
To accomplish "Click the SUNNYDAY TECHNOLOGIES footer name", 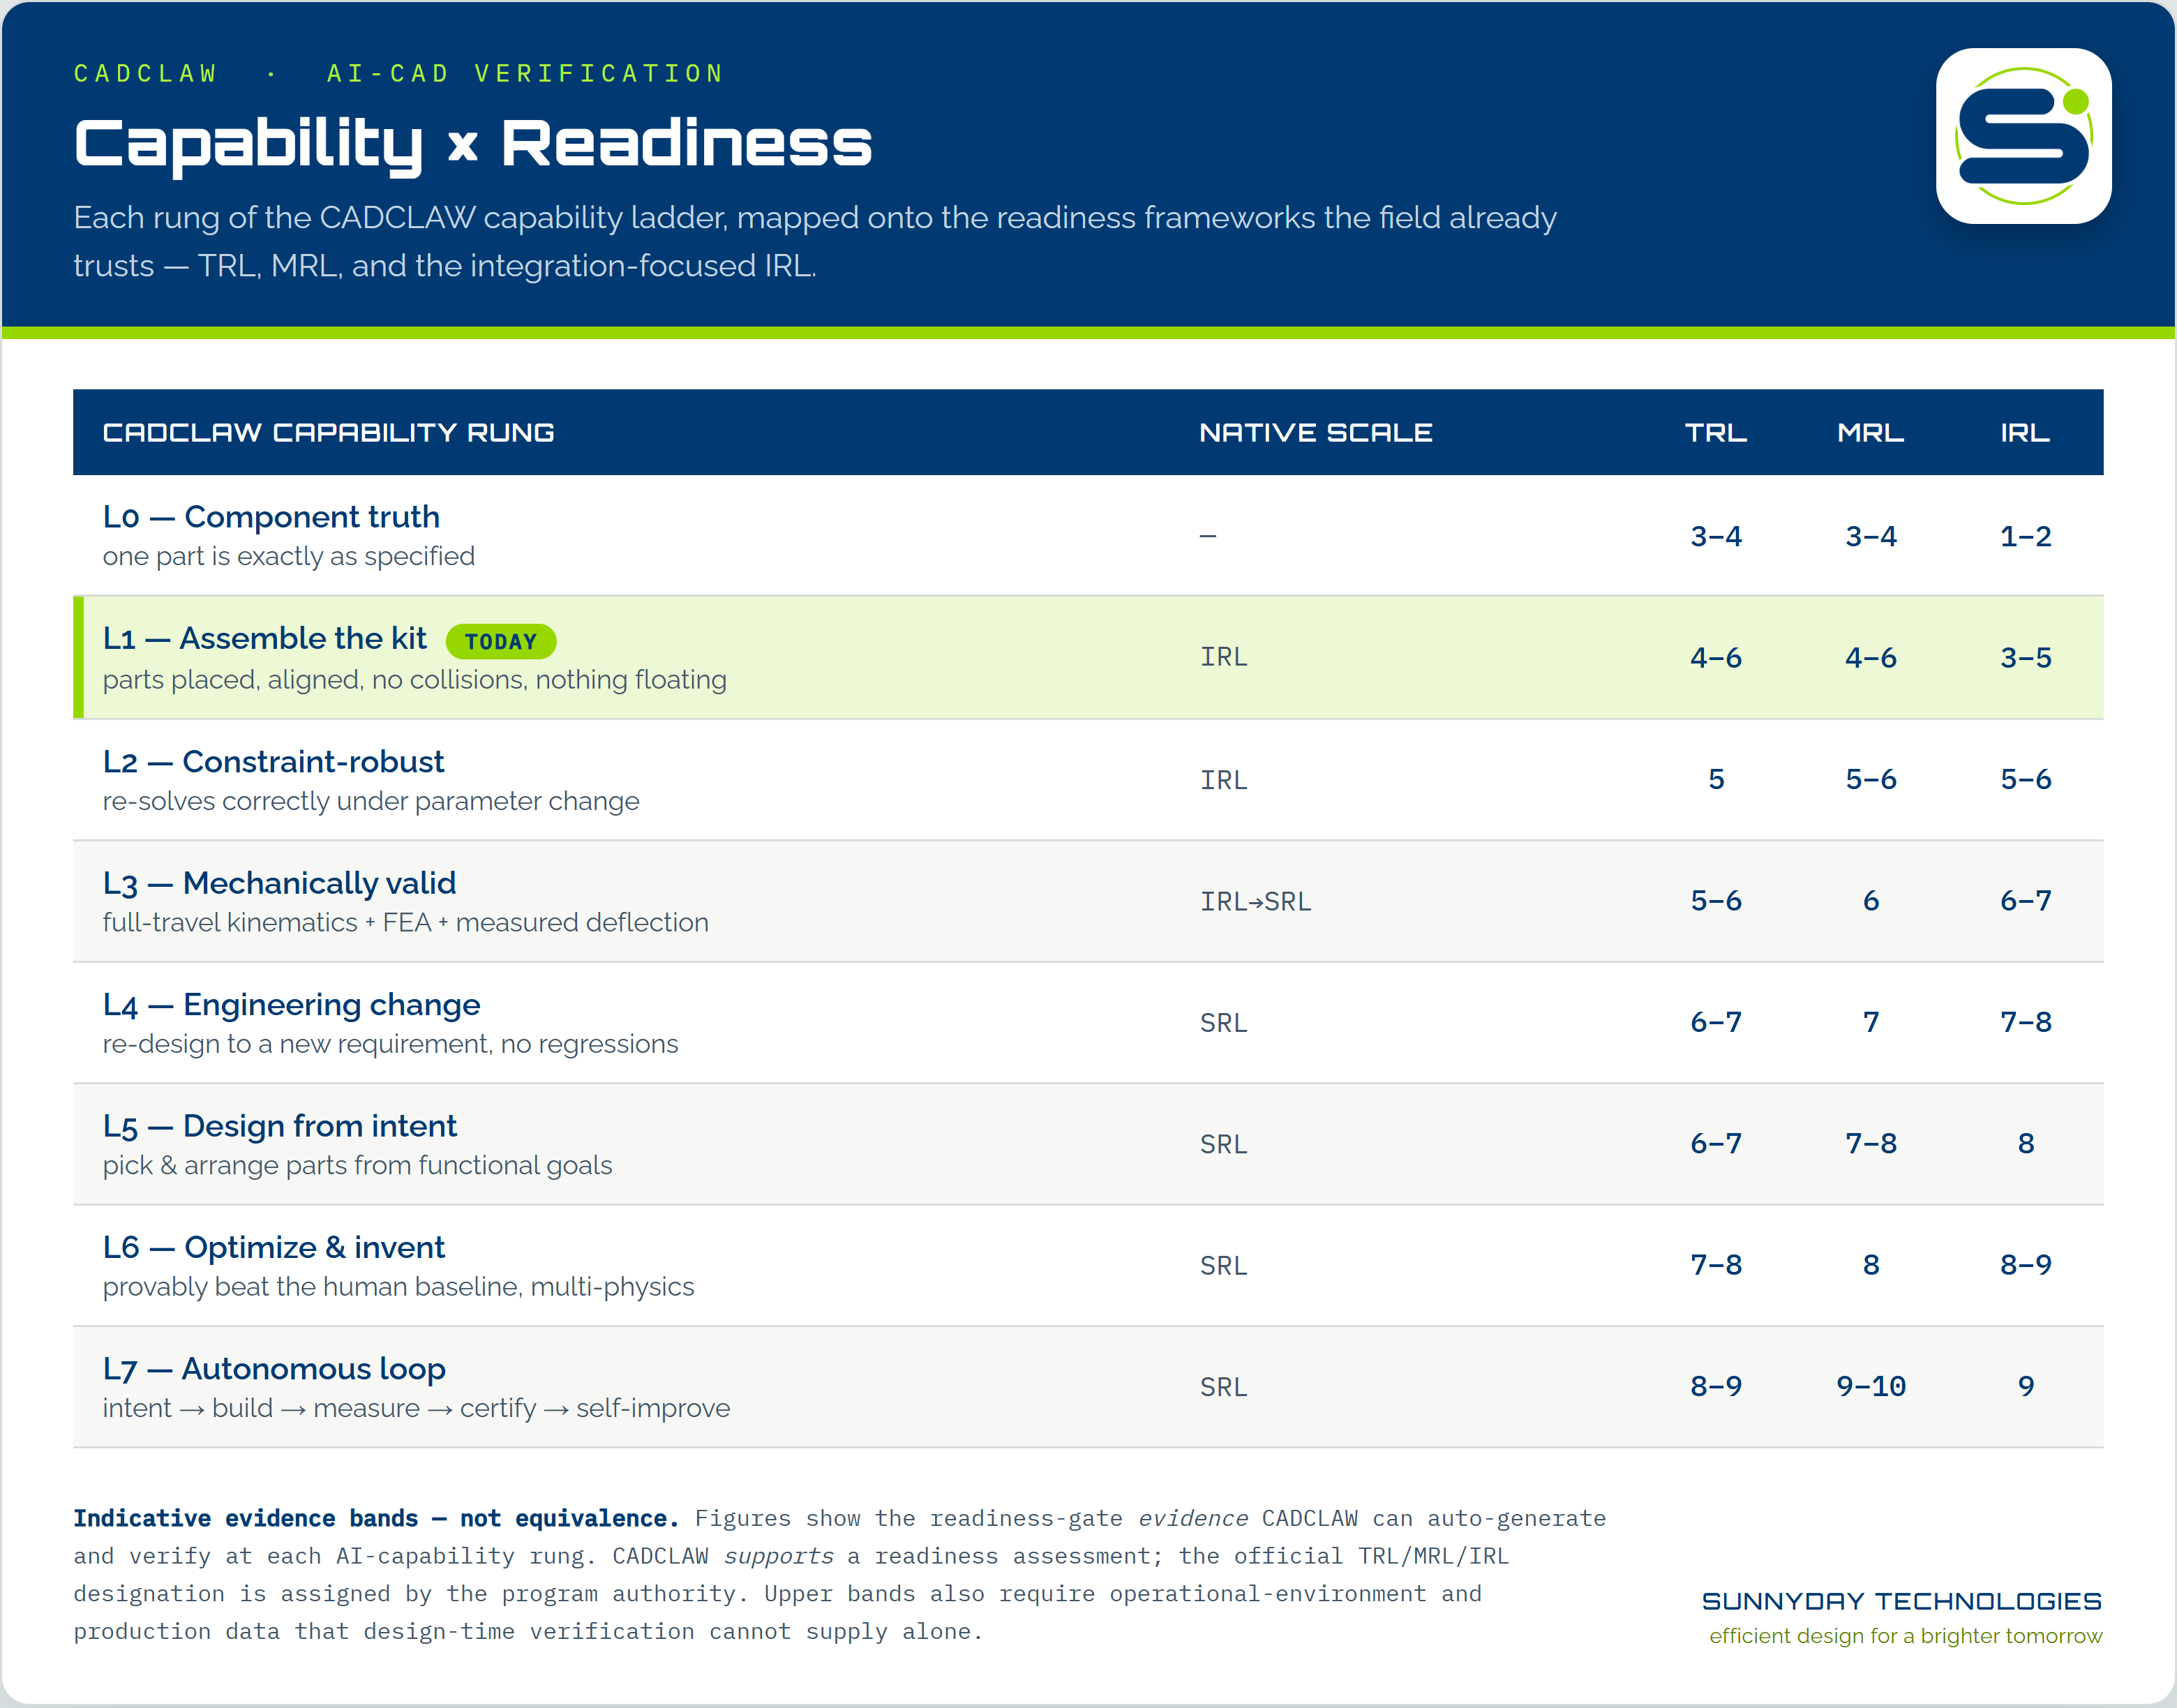I will tap(1901, 1602).
